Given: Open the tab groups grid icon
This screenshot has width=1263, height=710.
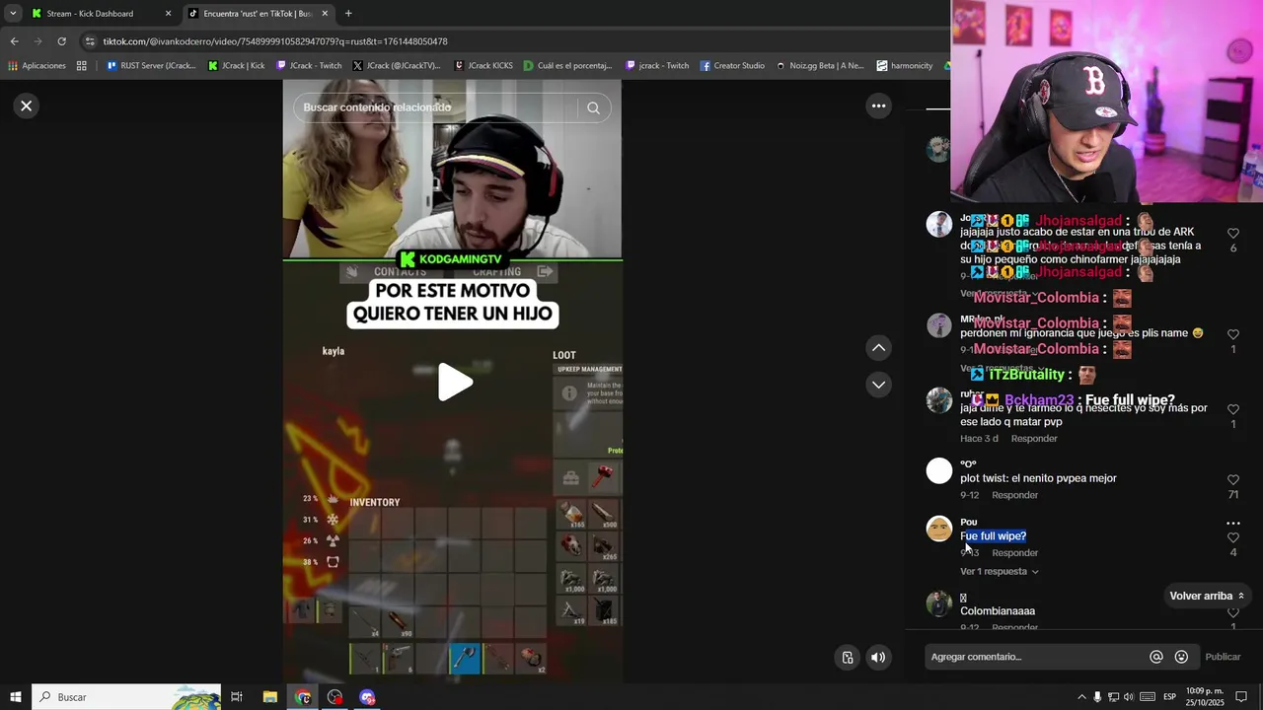Looking at the screenshot, I should pyautogui.click(x=82, y=66).
